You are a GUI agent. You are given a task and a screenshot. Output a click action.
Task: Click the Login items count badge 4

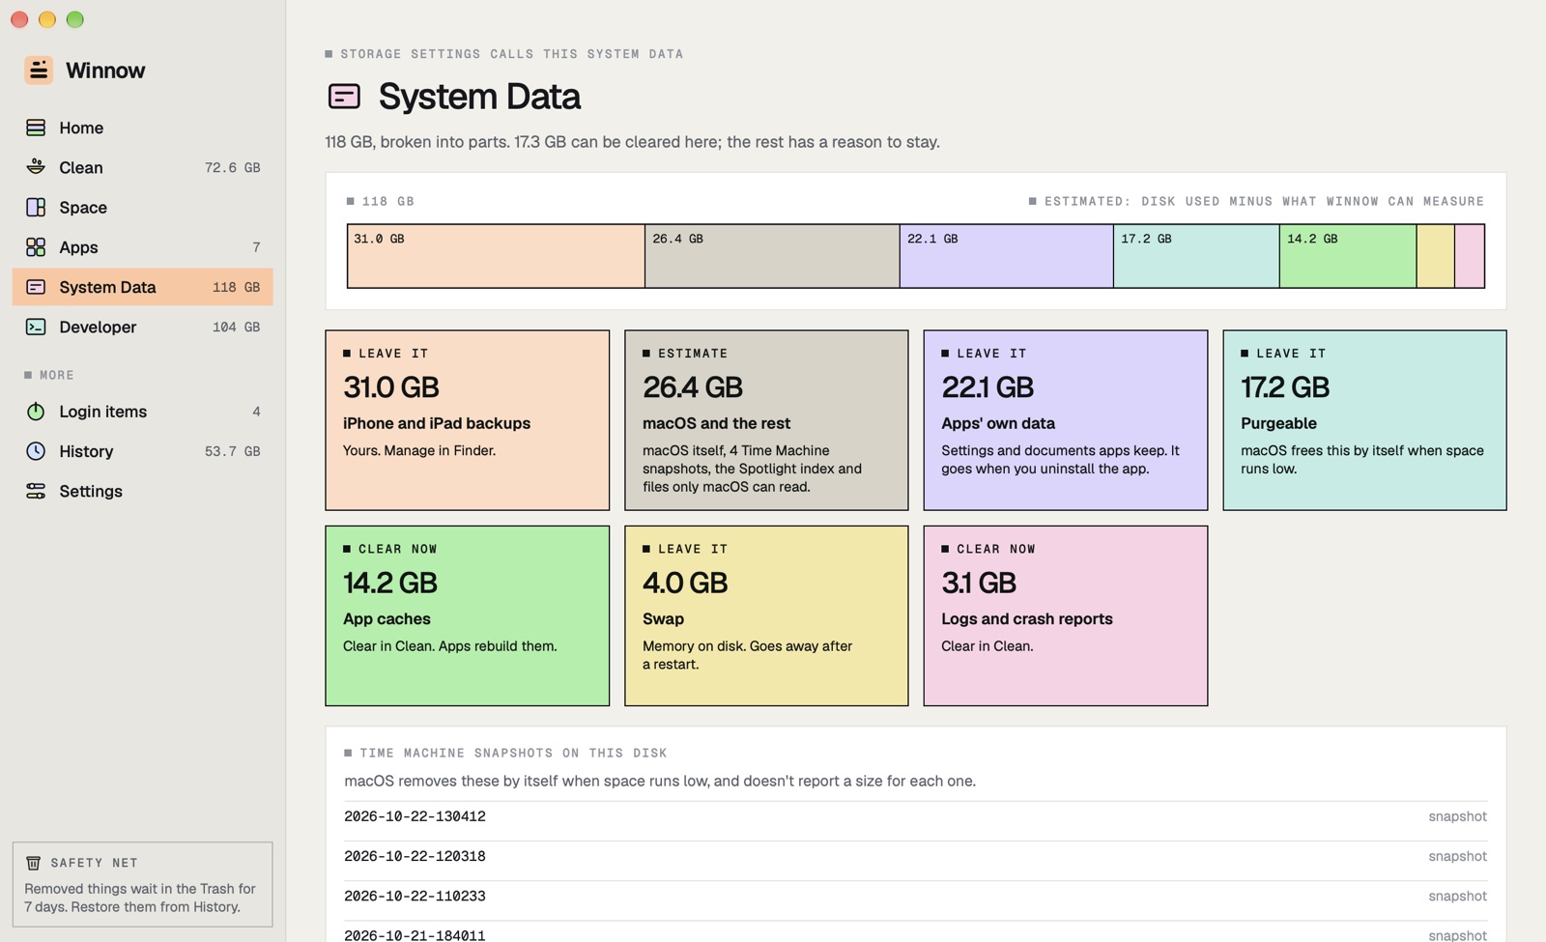(256, 412)
